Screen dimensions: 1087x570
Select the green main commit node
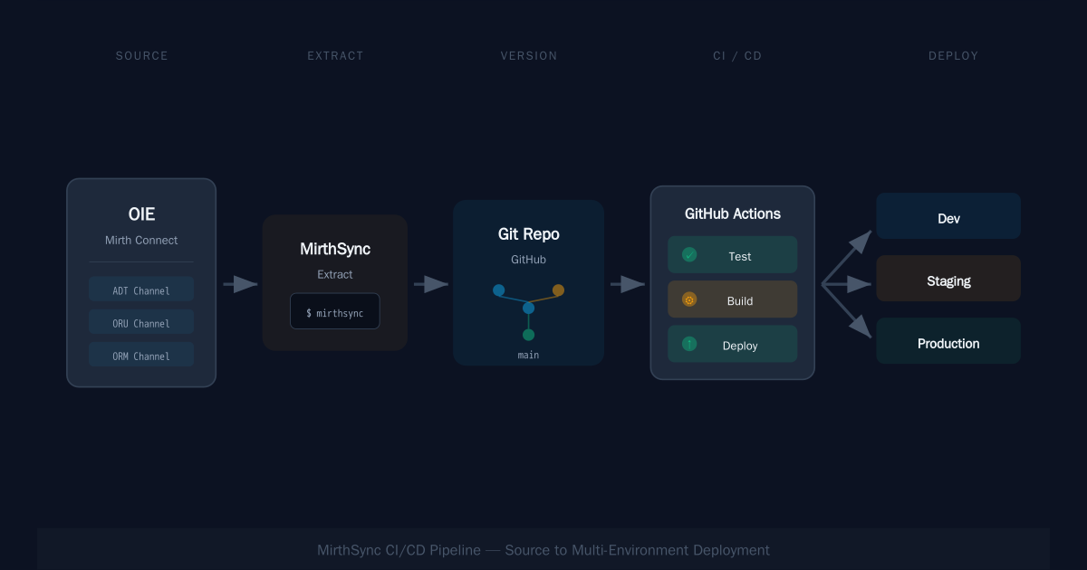click(x=528, y=335)
